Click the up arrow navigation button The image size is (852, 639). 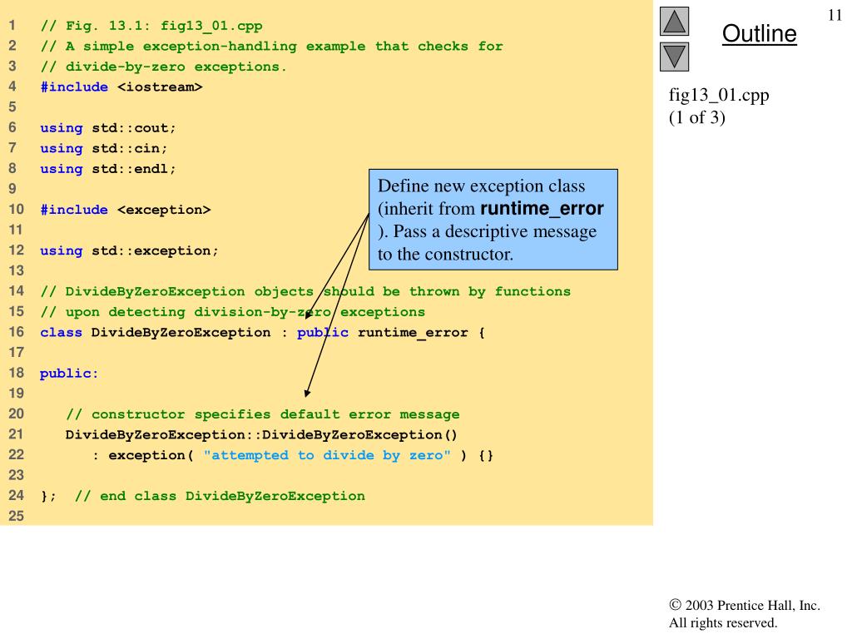click(674, 21)
